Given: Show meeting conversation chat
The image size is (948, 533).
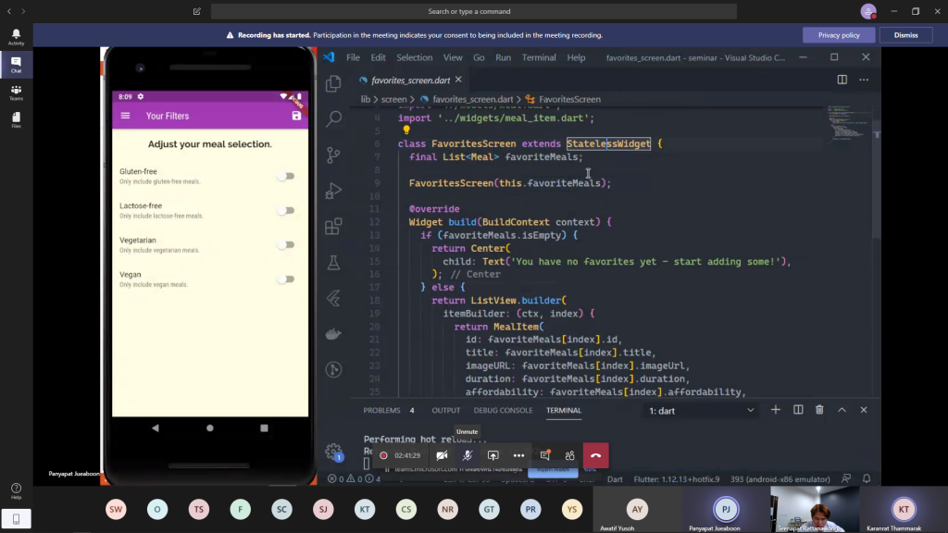Looking at the screenshot, I should point(544,455).
